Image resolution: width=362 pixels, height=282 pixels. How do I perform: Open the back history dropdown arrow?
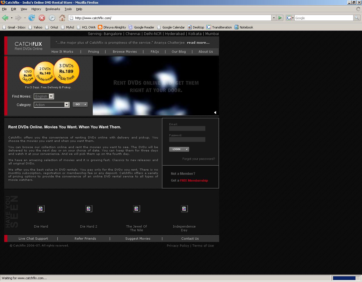tap(12, 18)
